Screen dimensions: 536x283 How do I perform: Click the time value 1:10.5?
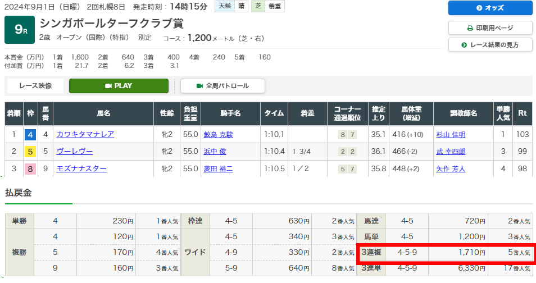(274, 168)
